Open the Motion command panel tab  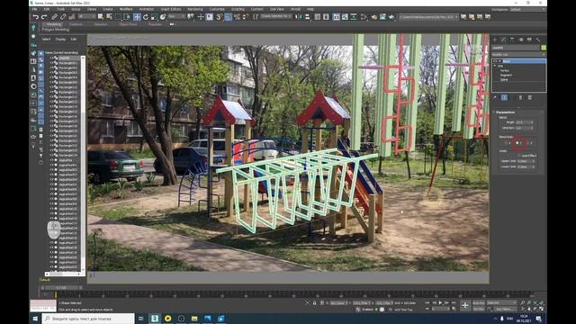click(520, 40)
